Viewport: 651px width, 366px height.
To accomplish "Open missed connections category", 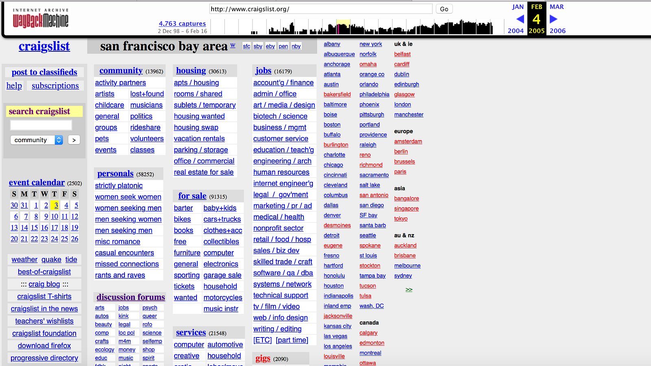I will pyautogui.click(x=127, y=264).
